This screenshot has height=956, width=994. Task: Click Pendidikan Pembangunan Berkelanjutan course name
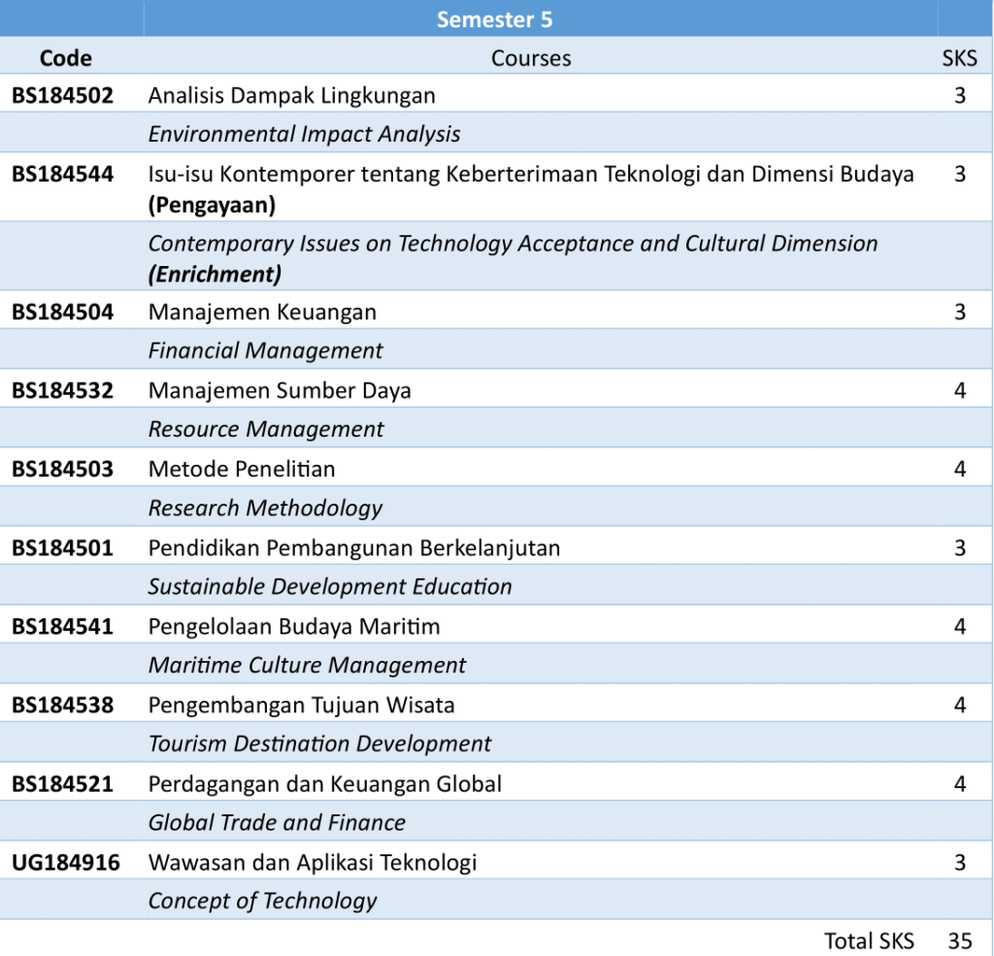(354, 547)
